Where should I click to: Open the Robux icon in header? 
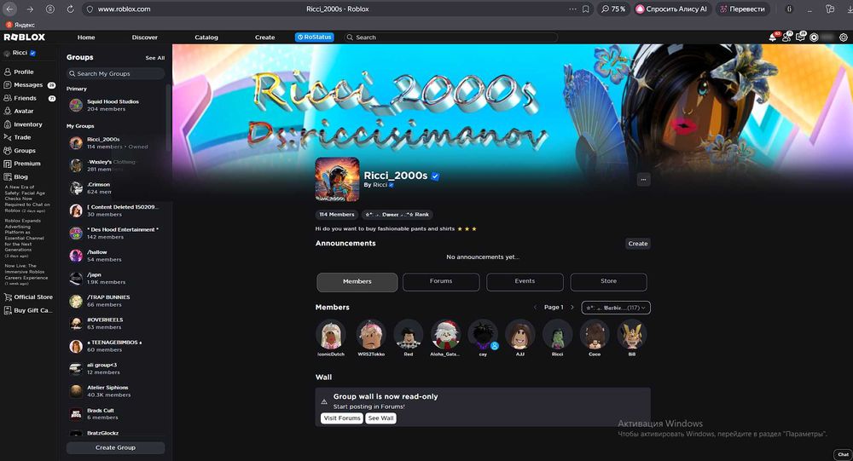pos(814,37)
